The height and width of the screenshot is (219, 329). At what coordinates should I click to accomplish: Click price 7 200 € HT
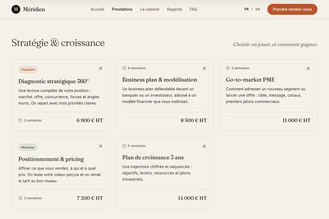(90, 198)
